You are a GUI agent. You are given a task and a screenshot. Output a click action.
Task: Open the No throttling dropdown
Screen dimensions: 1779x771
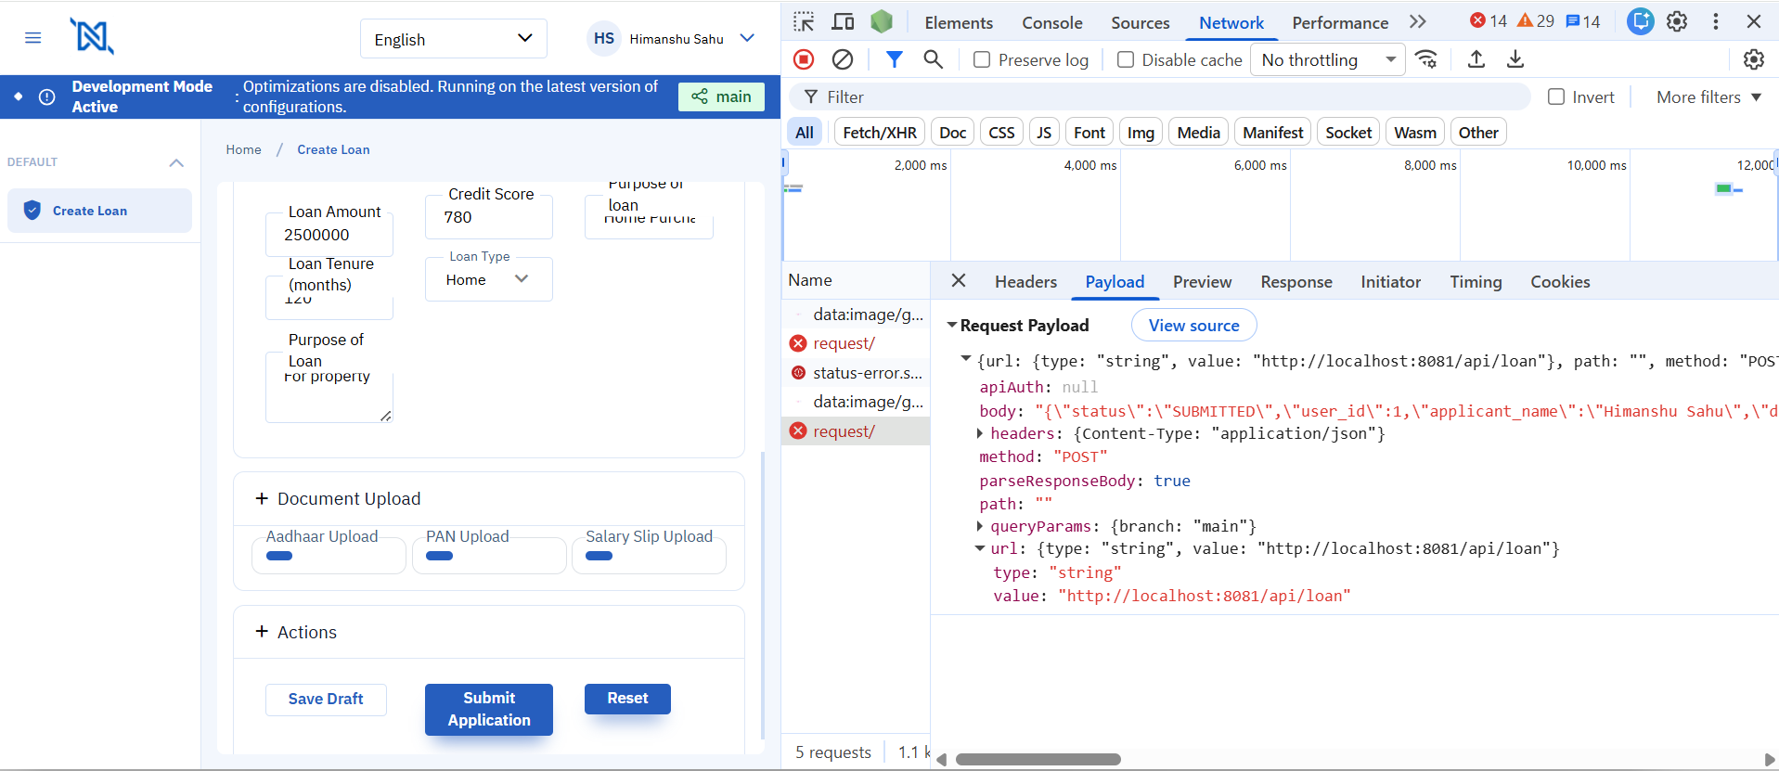[1328, 60]
